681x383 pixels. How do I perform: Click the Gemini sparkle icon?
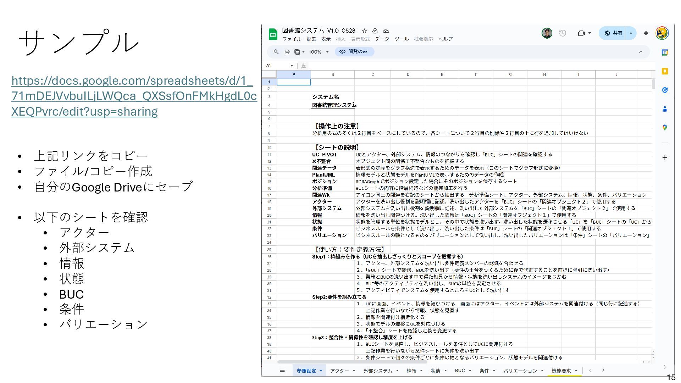(646, 33)
